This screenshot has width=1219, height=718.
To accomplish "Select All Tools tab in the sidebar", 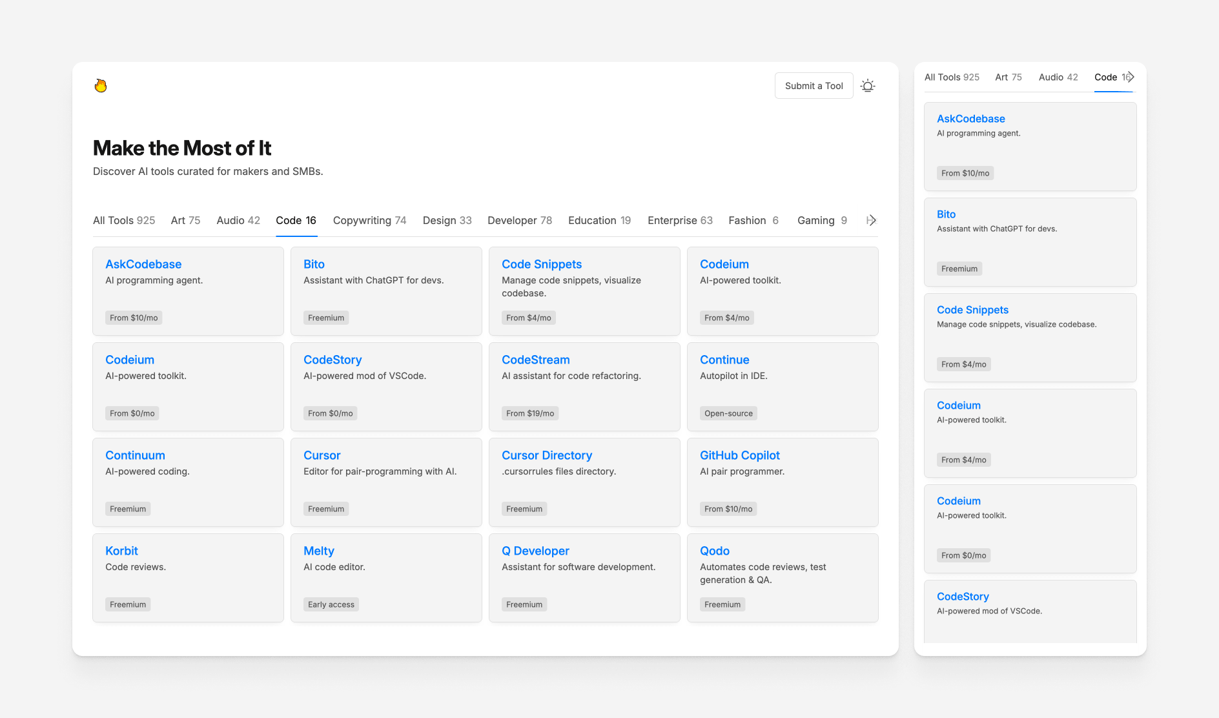I will click(952, 77).
